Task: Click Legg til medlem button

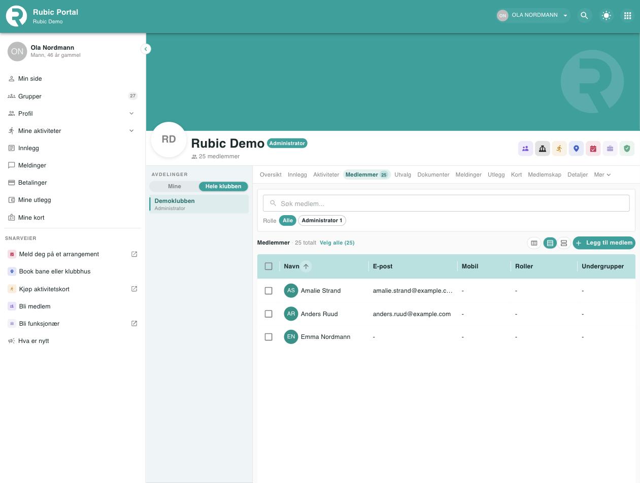Action: (604, 243)
